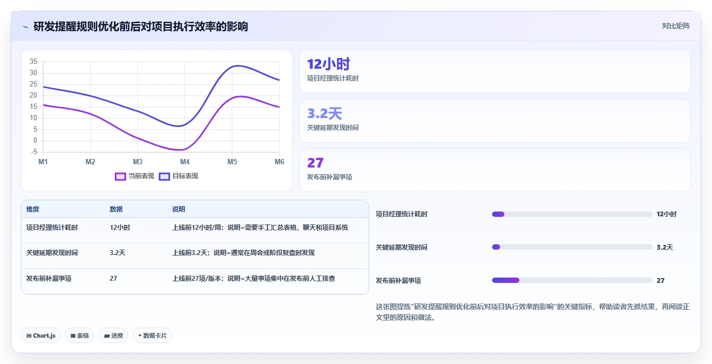Click the M5 axis label on chart
712x364 pixels.
(x=232, y=162)
